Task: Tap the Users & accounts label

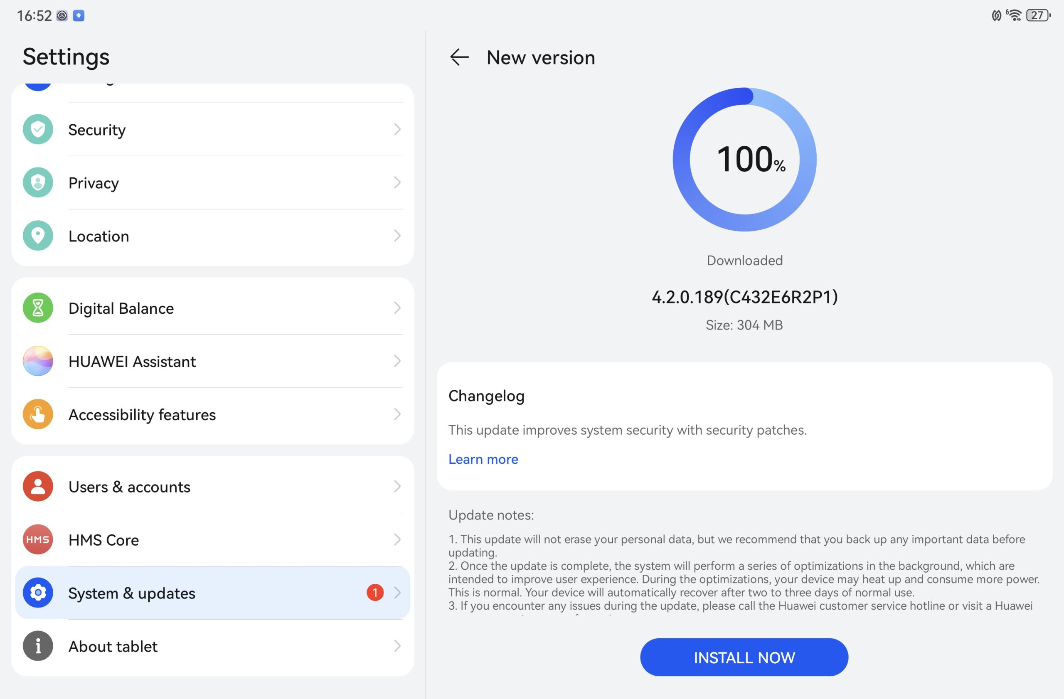Action: (x=129, y=487)
